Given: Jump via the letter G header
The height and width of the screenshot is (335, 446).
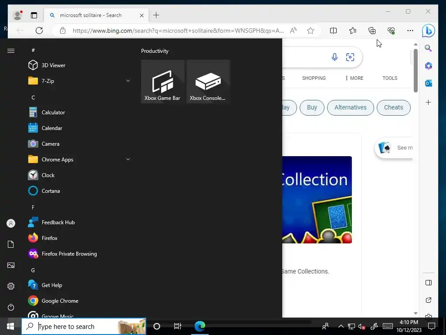Looking at the screenshot, I should tap(33, 270).
